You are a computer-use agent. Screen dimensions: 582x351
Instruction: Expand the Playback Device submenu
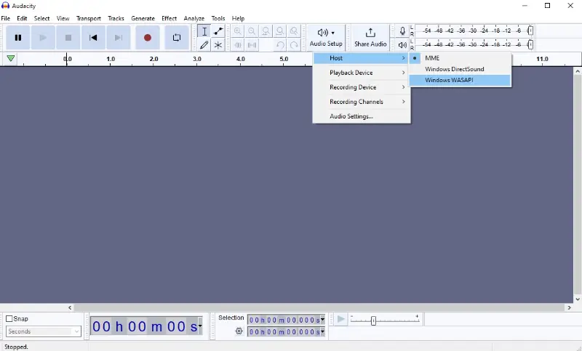coord(362,73)
